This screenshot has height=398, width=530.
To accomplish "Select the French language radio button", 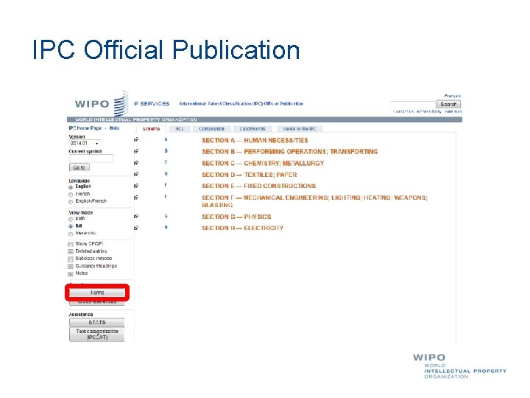I will pos(71,195).
